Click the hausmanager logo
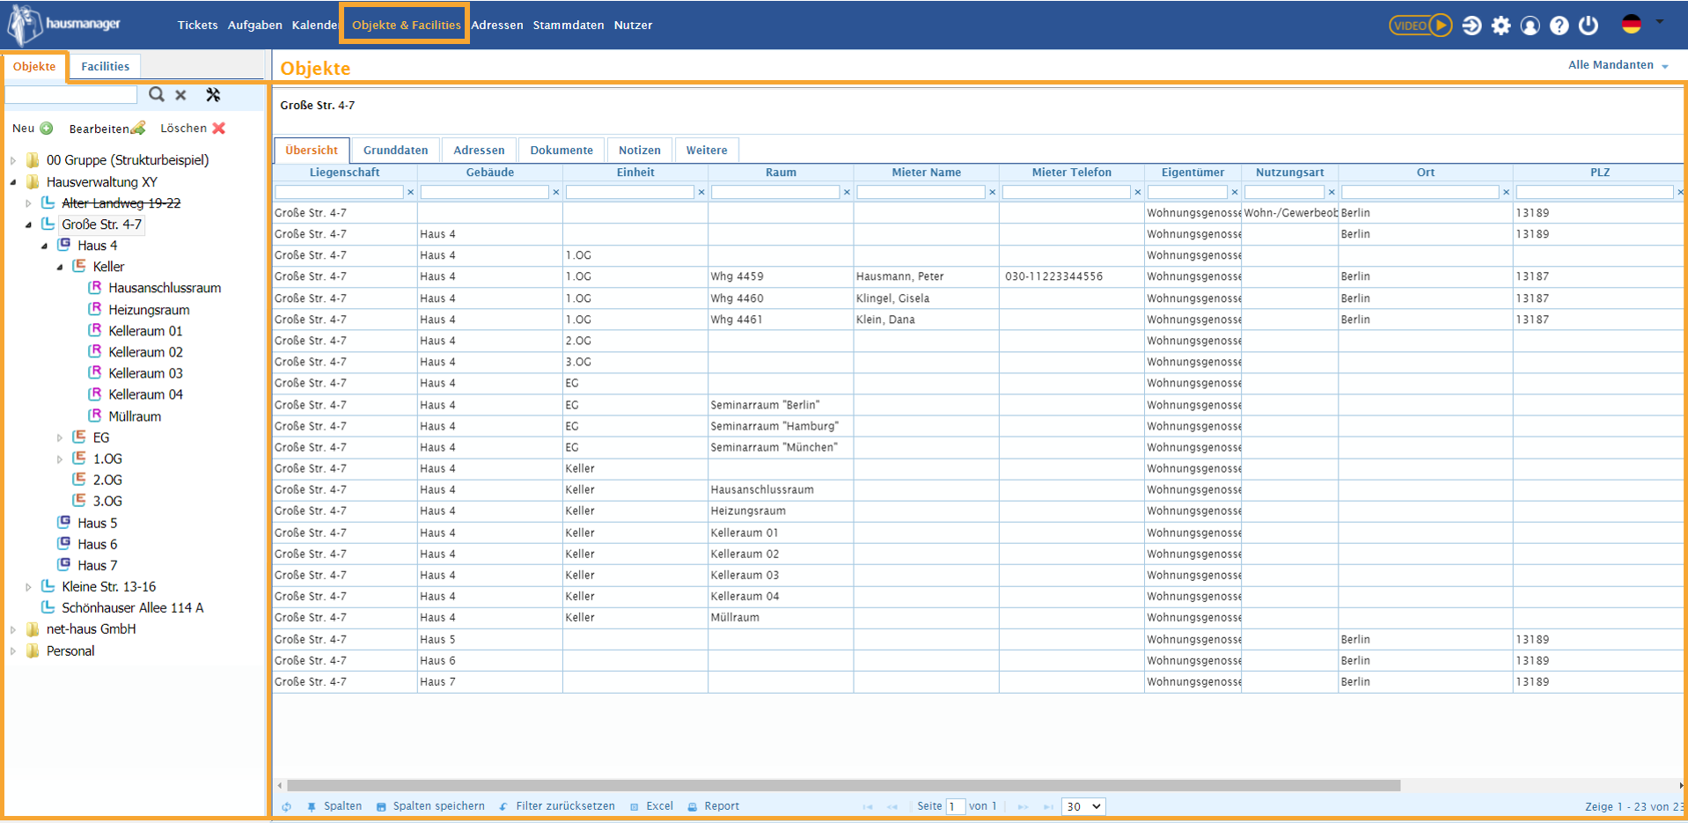1688x823 pixels. coord(63,24)
